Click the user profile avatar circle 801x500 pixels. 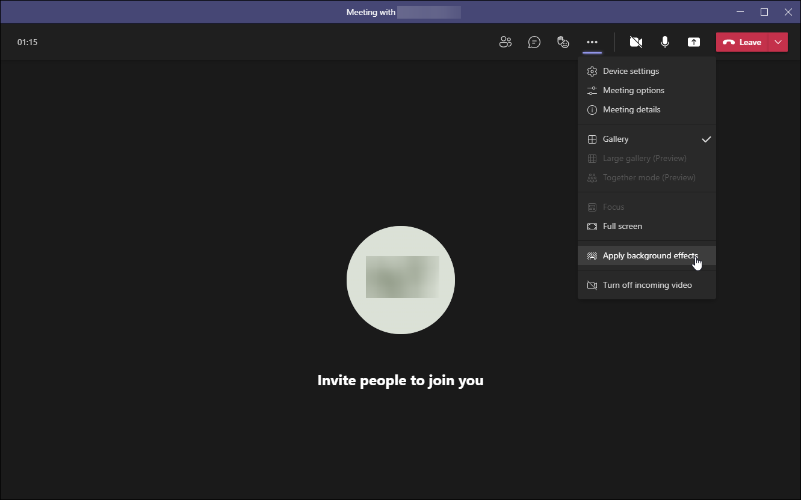coord(400,279)
